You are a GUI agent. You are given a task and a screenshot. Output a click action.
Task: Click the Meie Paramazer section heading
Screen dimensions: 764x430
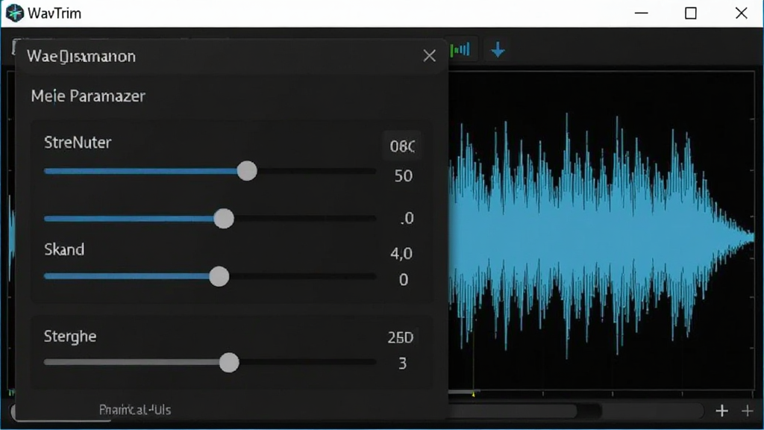(x=88, y=96)
